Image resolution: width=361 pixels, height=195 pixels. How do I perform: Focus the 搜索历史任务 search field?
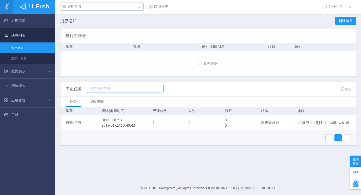[125, 89]
